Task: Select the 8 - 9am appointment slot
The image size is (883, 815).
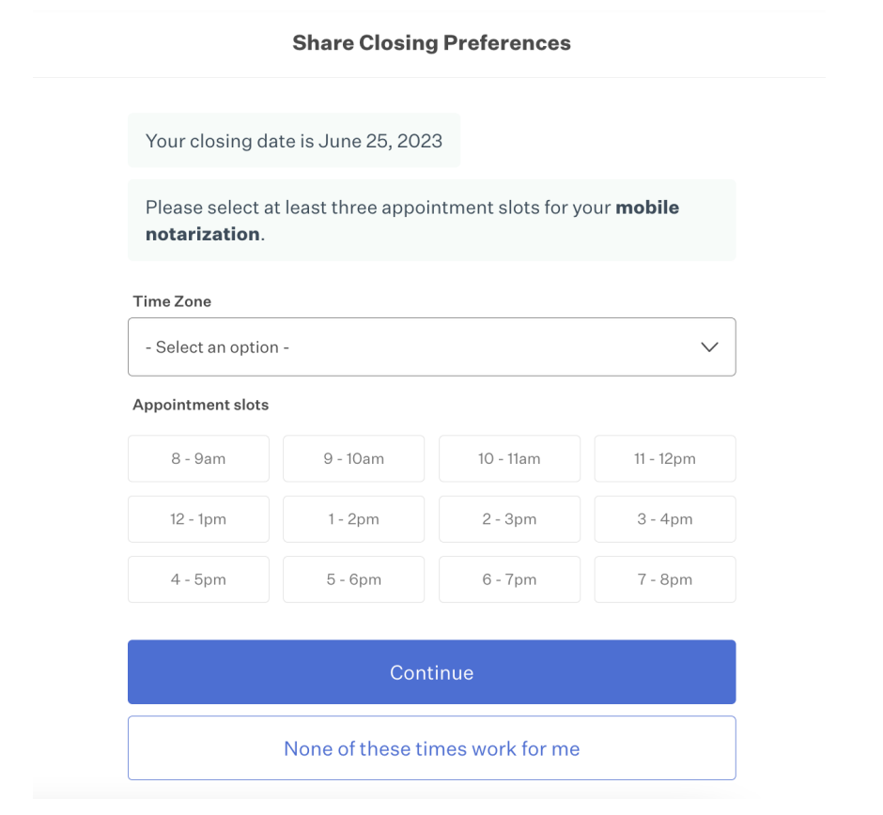Action: pos(198,459)
